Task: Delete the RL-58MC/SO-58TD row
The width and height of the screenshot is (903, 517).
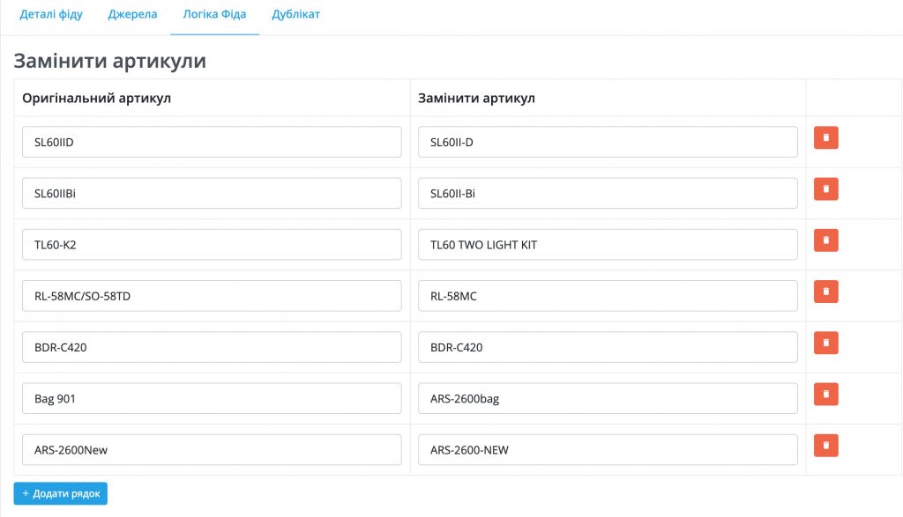Action: pyautogui.click(x=825, y=292)
